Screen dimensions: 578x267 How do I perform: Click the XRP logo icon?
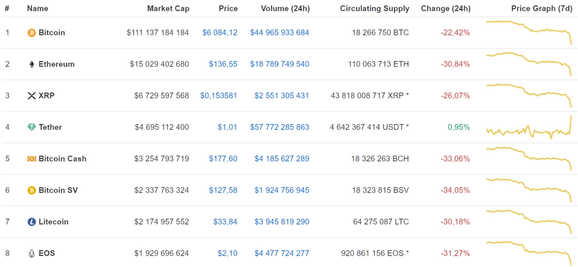point(32,96)
